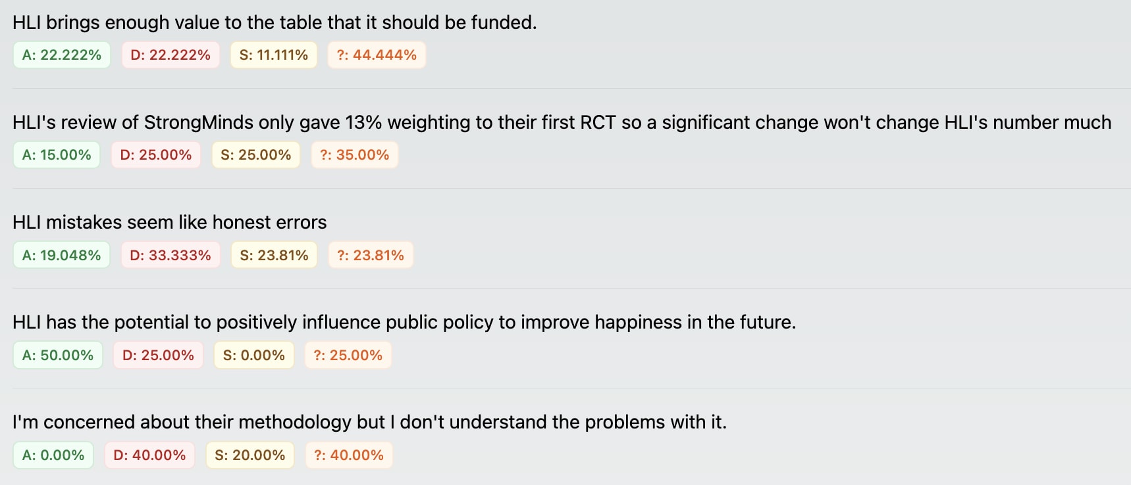Click the 'A: 50.00%' agree badge

[58, 355]
